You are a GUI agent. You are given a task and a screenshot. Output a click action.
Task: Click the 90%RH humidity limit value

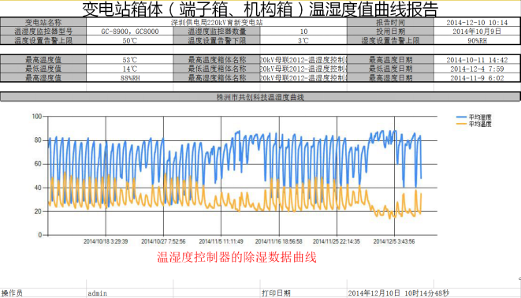[x=477, y=40]
